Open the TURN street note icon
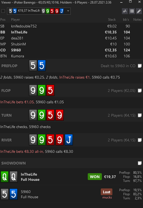 [139, 115]
